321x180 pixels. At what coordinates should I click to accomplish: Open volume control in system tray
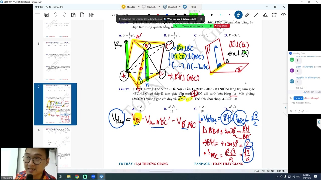293,177
